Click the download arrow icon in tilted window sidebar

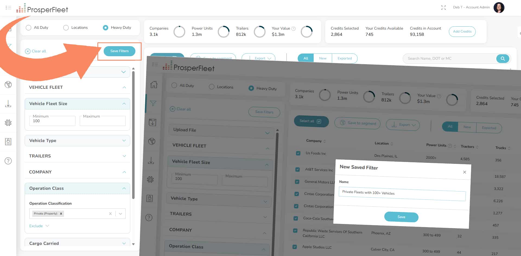[151, 160]
